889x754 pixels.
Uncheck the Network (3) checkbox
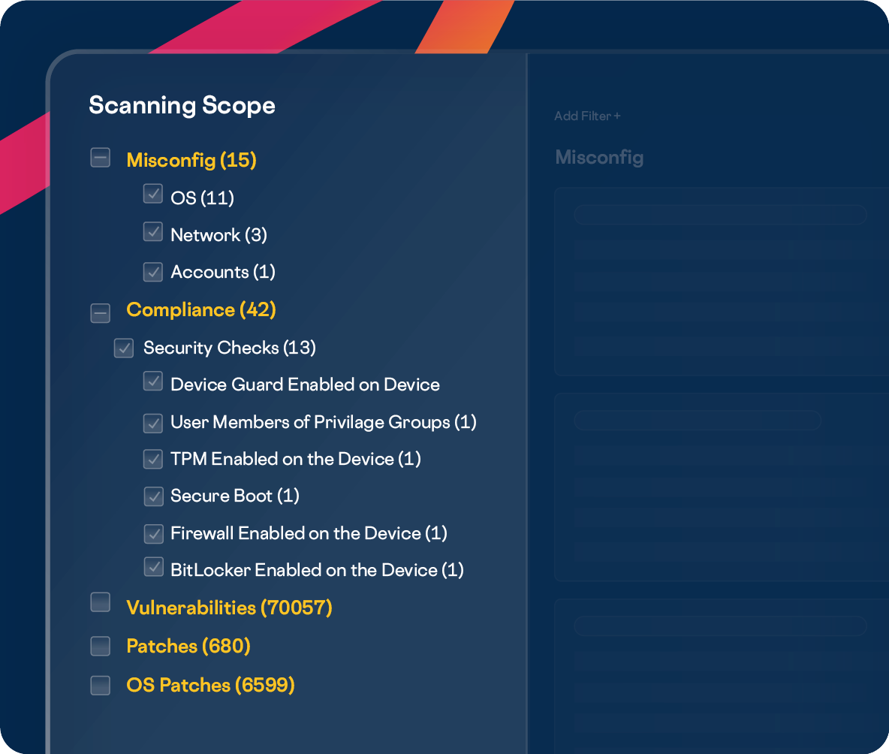click(153, 232)
